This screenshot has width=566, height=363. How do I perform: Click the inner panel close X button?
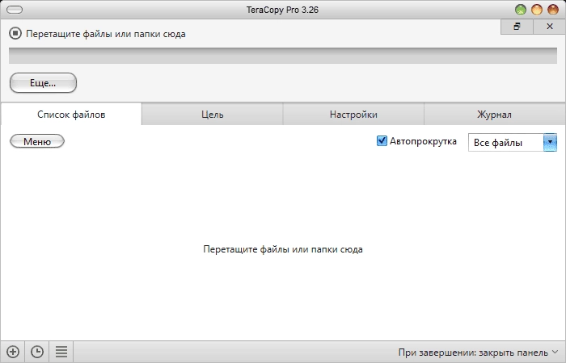(x=550, y=27)
